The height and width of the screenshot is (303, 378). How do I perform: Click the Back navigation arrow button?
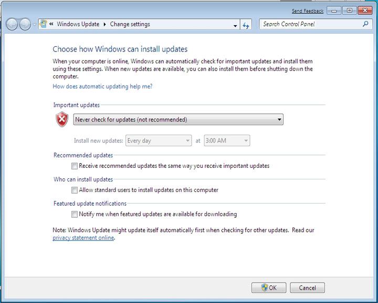12,24
